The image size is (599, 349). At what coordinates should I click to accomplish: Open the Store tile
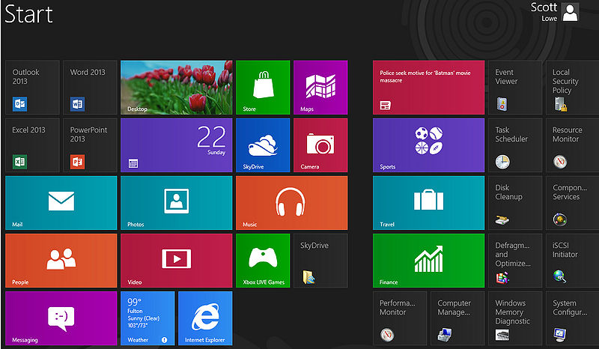coord(262,88)
